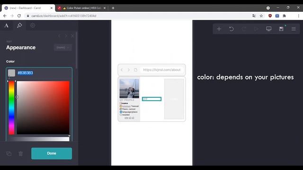Select the highlighted text box on canvas

(x=151, y=99)
